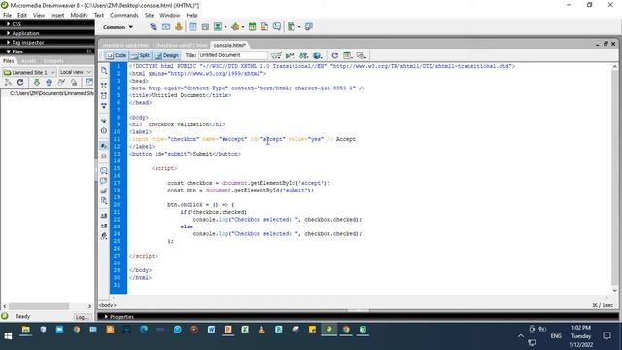Open the File menu

pyautogui.click(x=7, y=16)
